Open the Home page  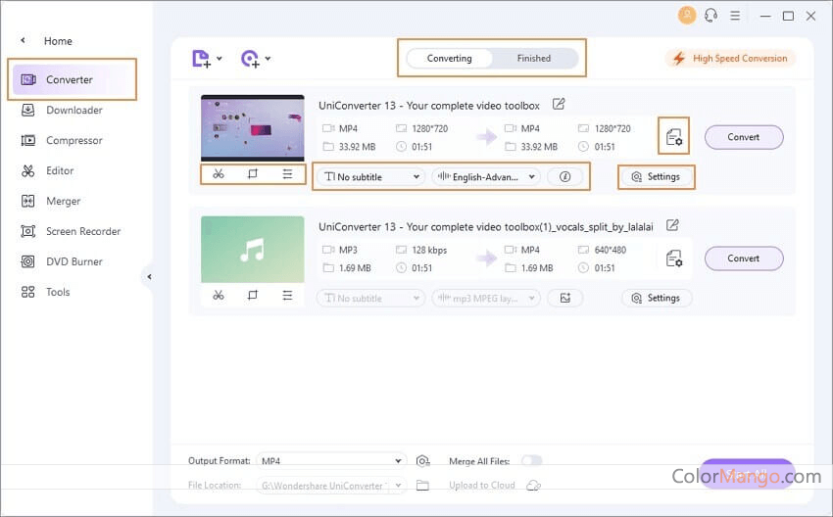[x=58, y=41]
